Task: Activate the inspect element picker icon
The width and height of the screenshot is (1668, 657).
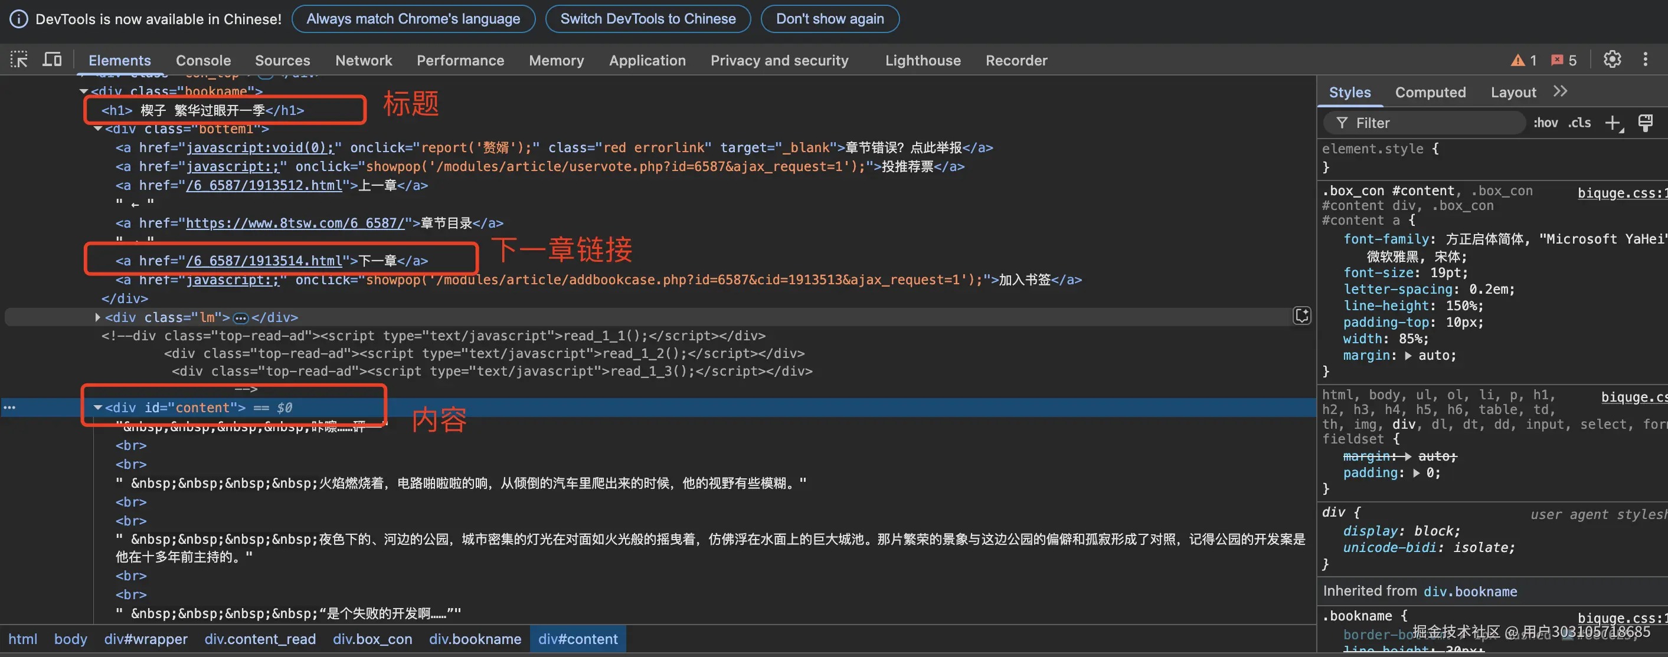Action: click(x=19, y=60)
